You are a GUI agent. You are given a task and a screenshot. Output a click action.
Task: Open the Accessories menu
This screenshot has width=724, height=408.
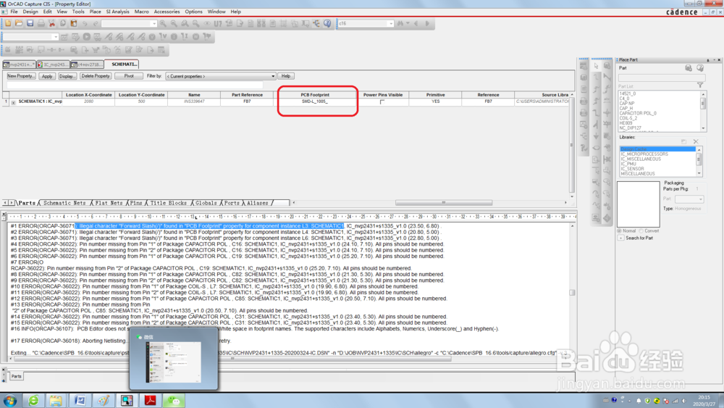(167, 12)
